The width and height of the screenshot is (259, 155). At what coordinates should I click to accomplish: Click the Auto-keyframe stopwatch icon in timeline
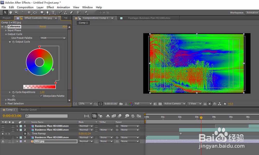133,116
